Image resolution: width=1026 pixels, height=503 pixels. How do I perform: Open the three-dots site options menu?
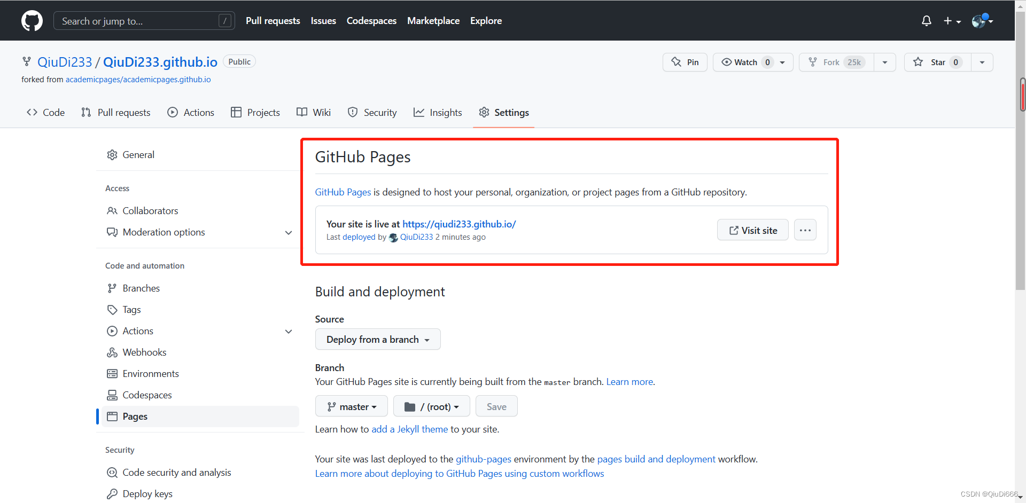pyautogui.click(x=805, y=230)
